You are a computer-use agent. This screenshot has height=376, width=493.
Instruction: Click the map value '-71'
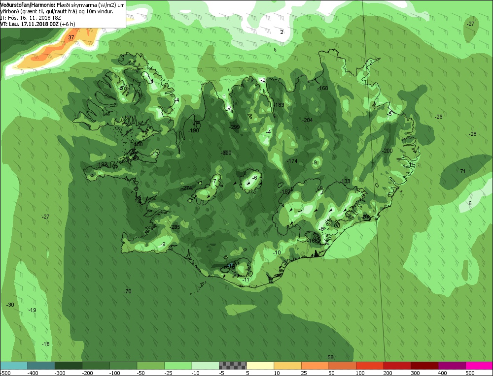point(461,171)
